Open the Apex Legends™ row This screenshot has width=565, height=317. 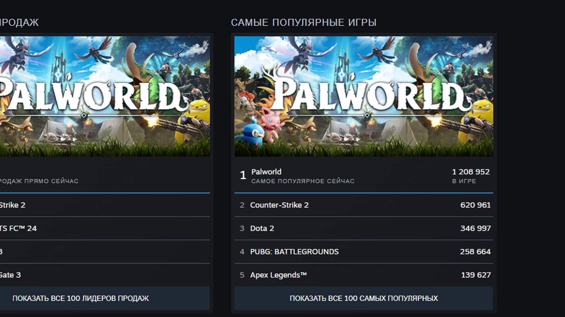[364, 275]
